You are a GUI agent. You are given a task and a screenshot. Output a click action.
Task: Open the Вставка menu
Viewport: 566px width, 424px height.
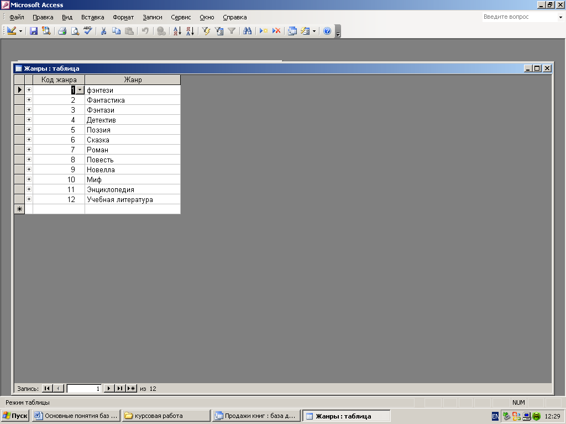coord(92,17)
